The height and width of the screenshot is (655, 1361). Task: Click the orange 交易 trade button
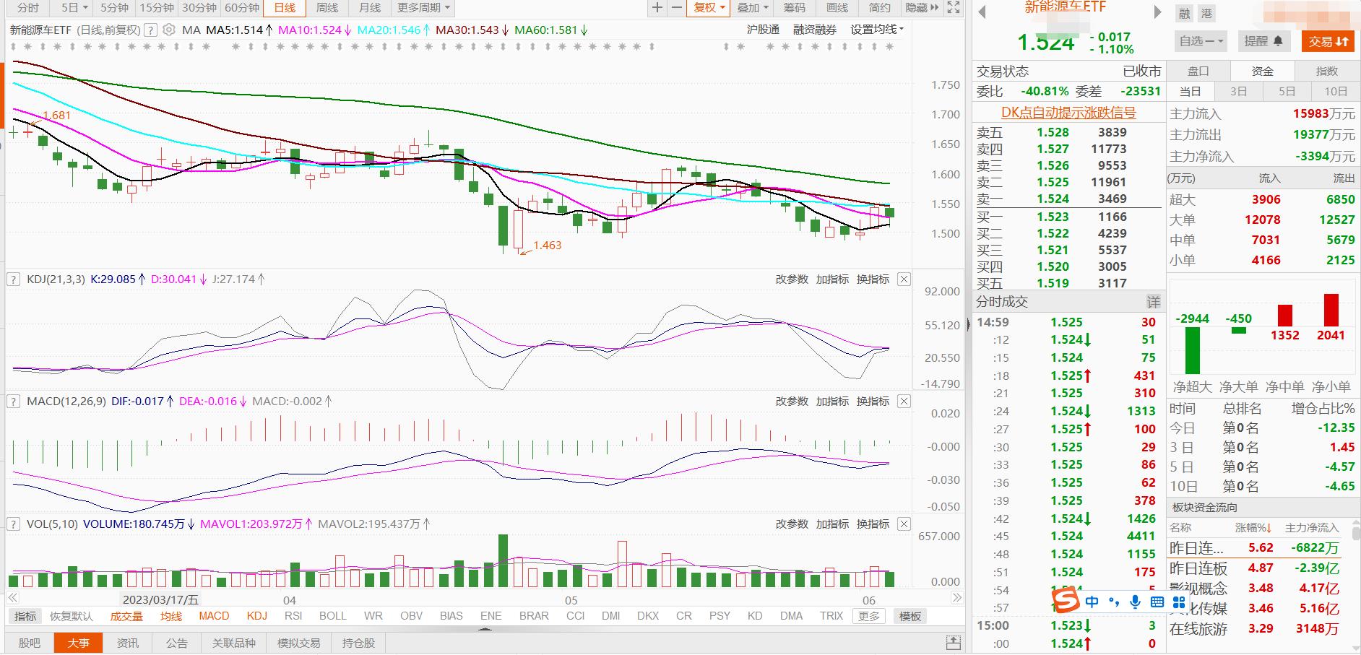pos(1328,41)
